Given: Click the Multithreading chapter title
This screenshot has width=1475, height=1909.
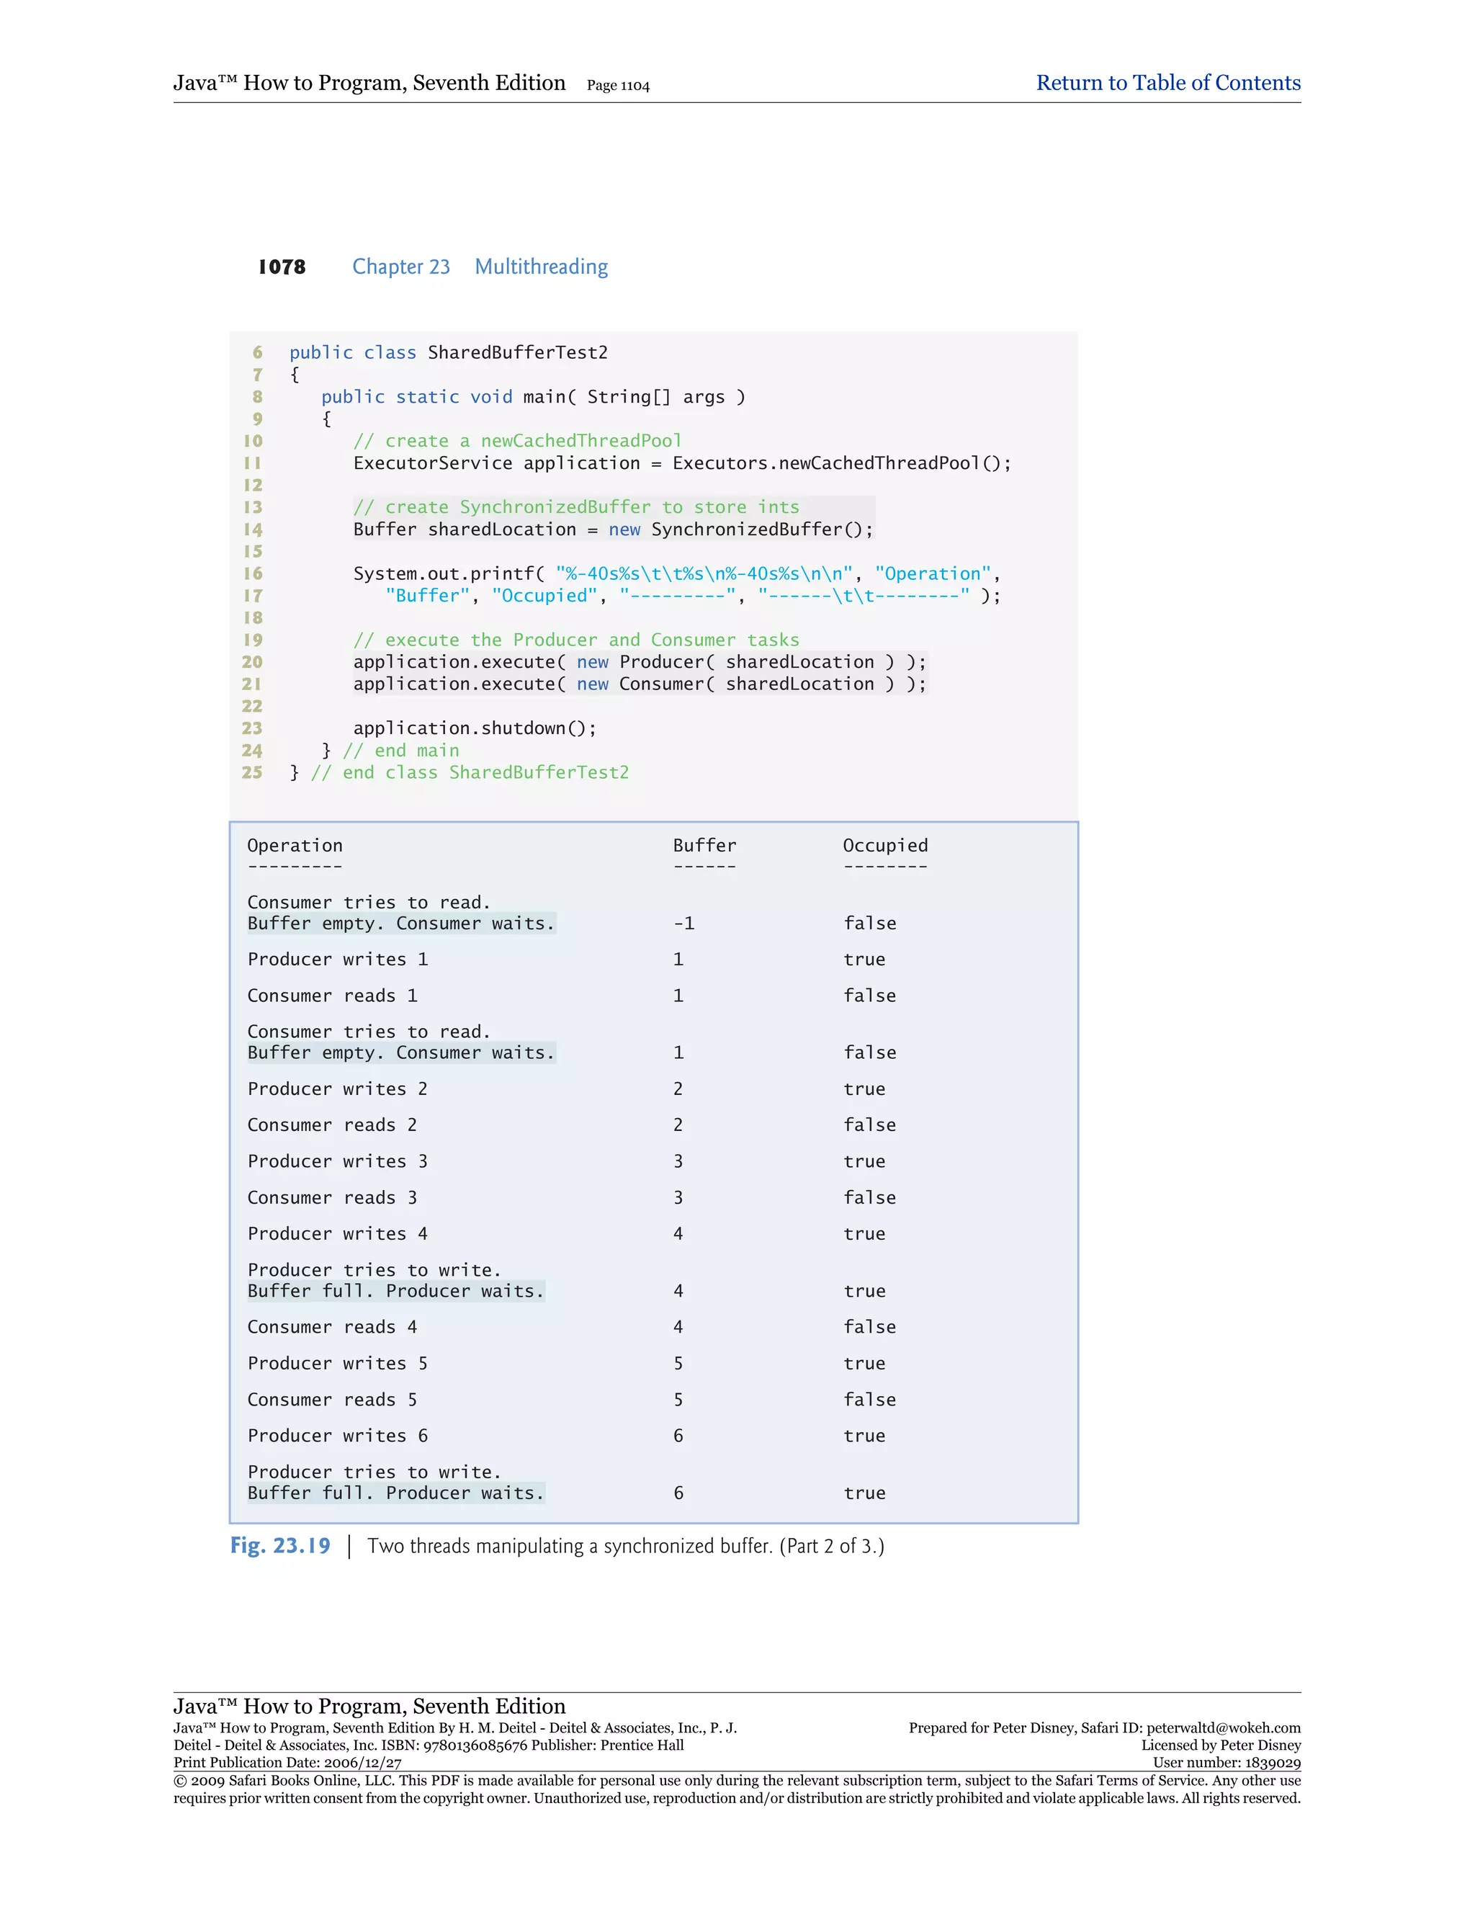Looking at the screenshot, I should click(541, 267).
